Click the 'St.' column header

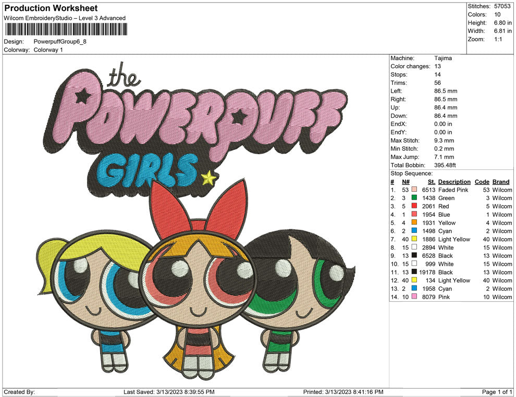pyautogui.click(x=432, y=182)
